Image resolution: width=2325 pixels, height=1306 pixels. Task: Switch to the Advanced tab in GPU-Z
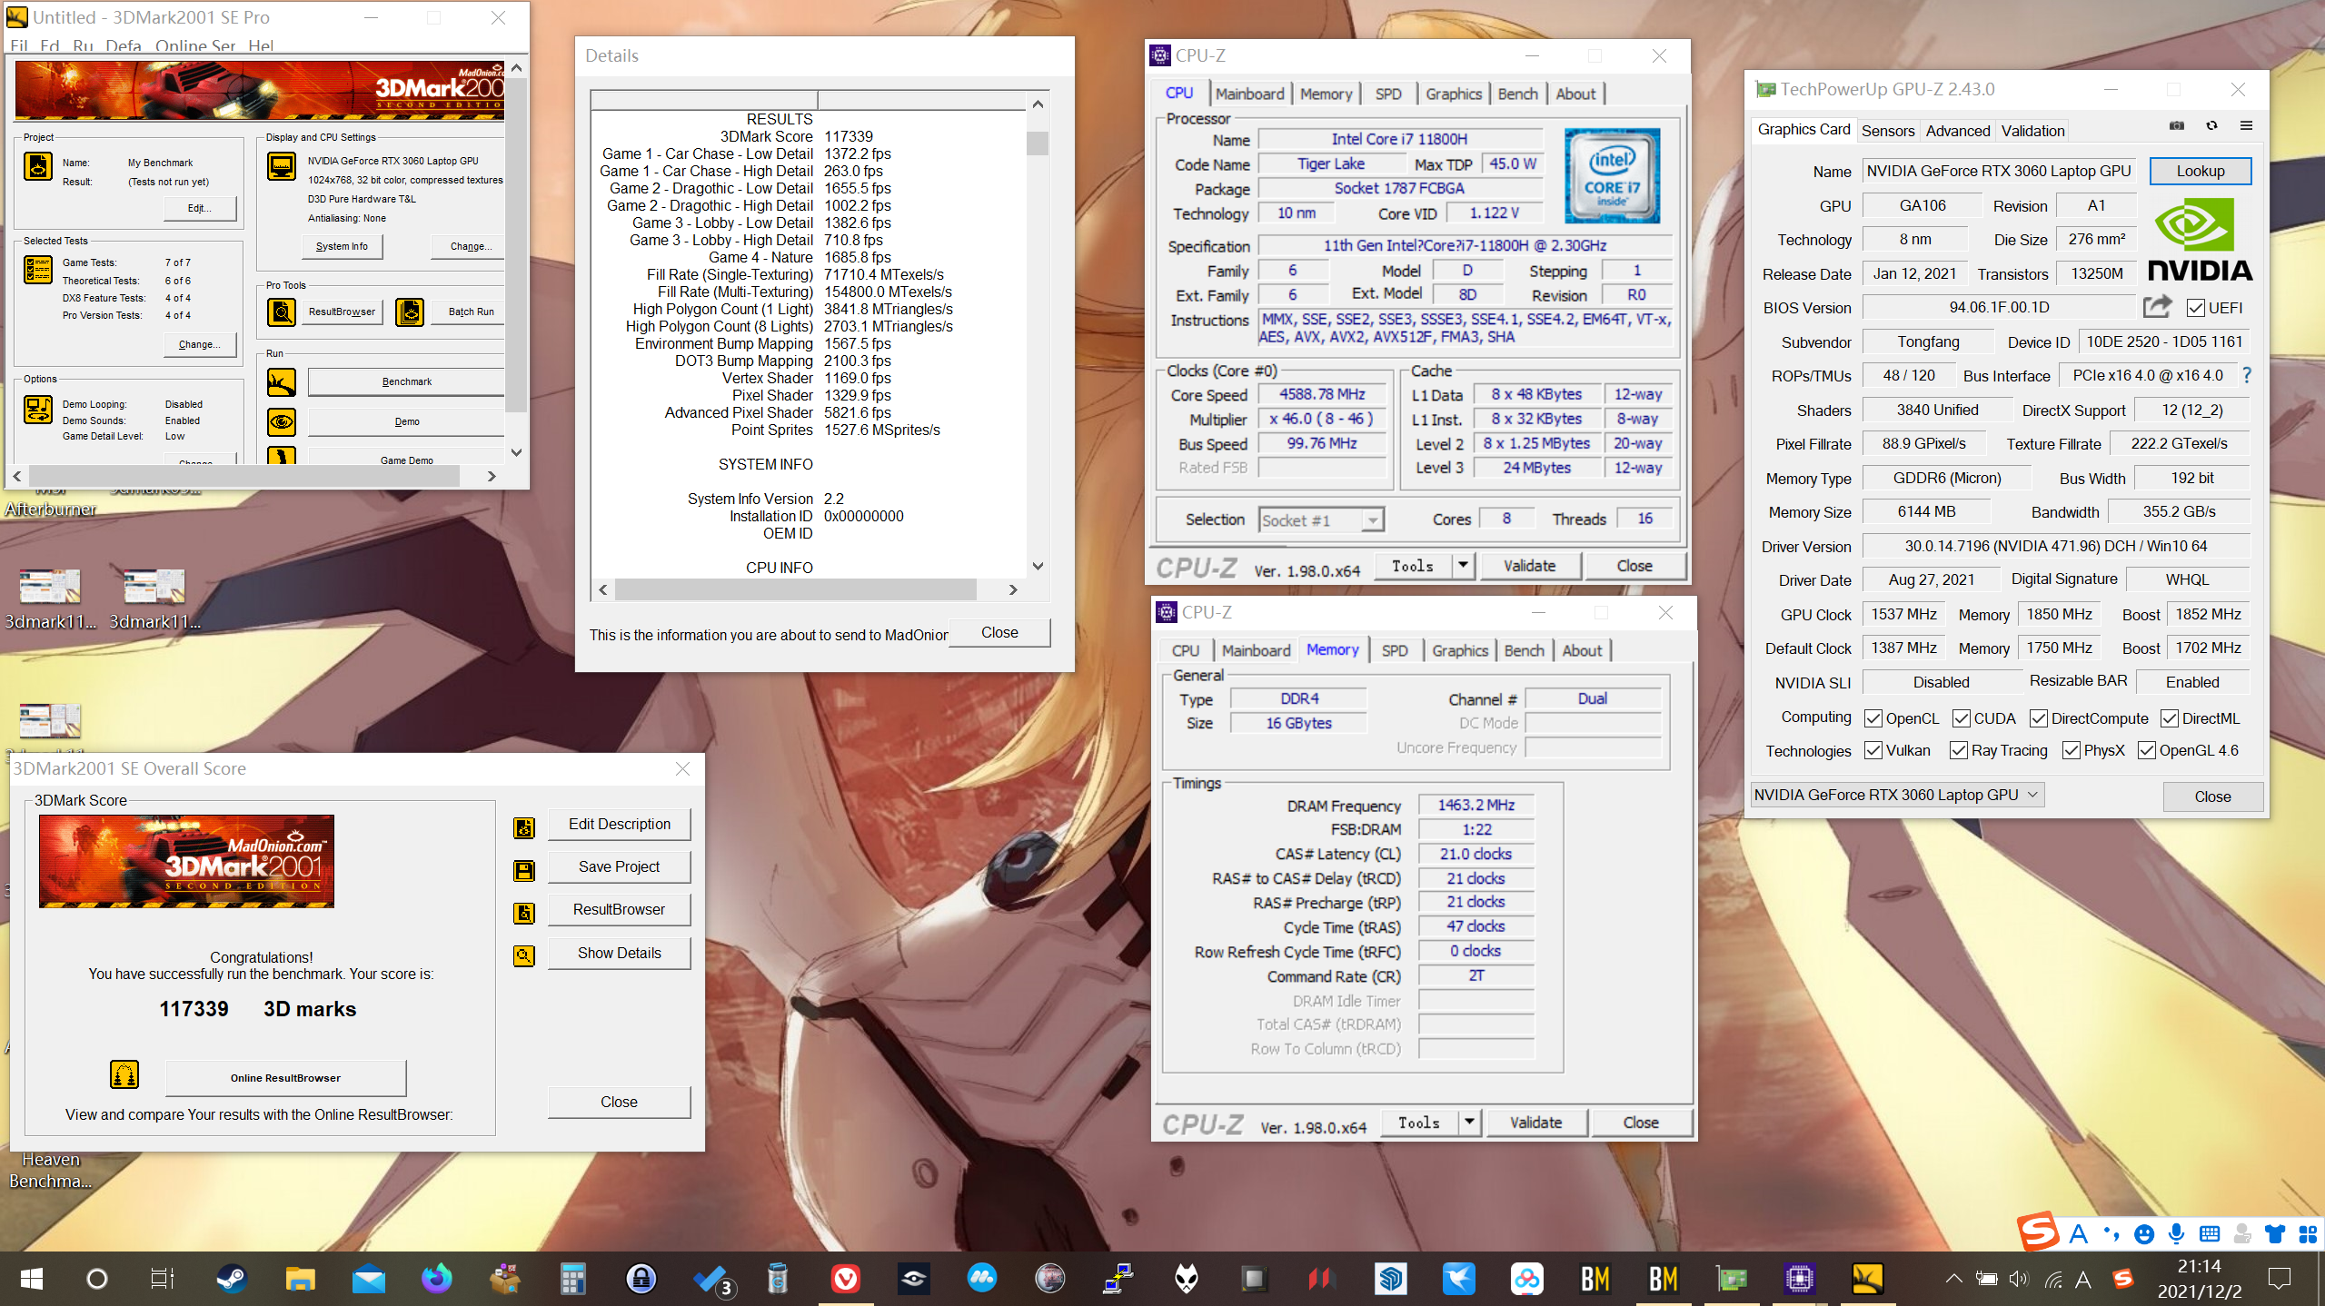click(x=1957, y=131)
